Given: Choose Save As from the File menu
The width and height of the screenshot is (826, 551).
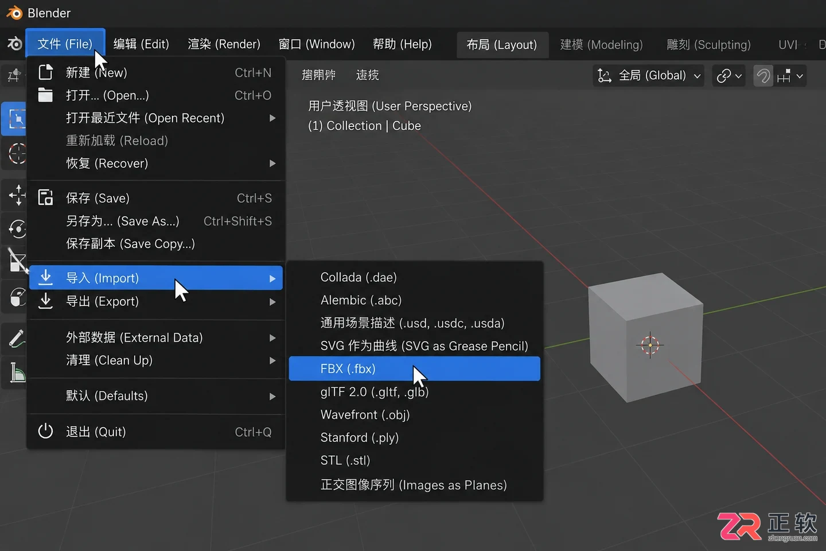Looking at the screenshot, I should 156,221.
